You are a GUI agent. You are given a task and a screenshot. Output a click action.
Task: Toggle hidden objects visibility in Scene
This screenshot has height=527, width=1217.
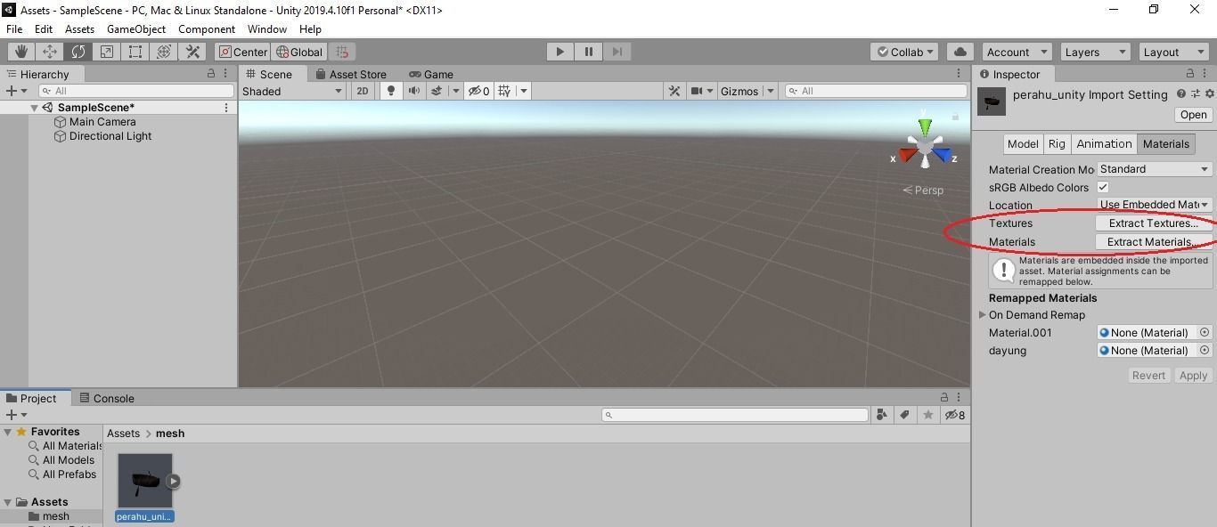point(479,91)
